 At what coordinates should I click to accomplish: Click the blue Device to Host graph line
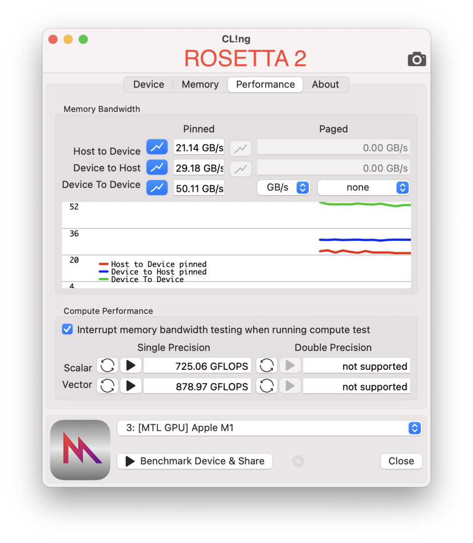pyautogui.click(x=365, y=240)
